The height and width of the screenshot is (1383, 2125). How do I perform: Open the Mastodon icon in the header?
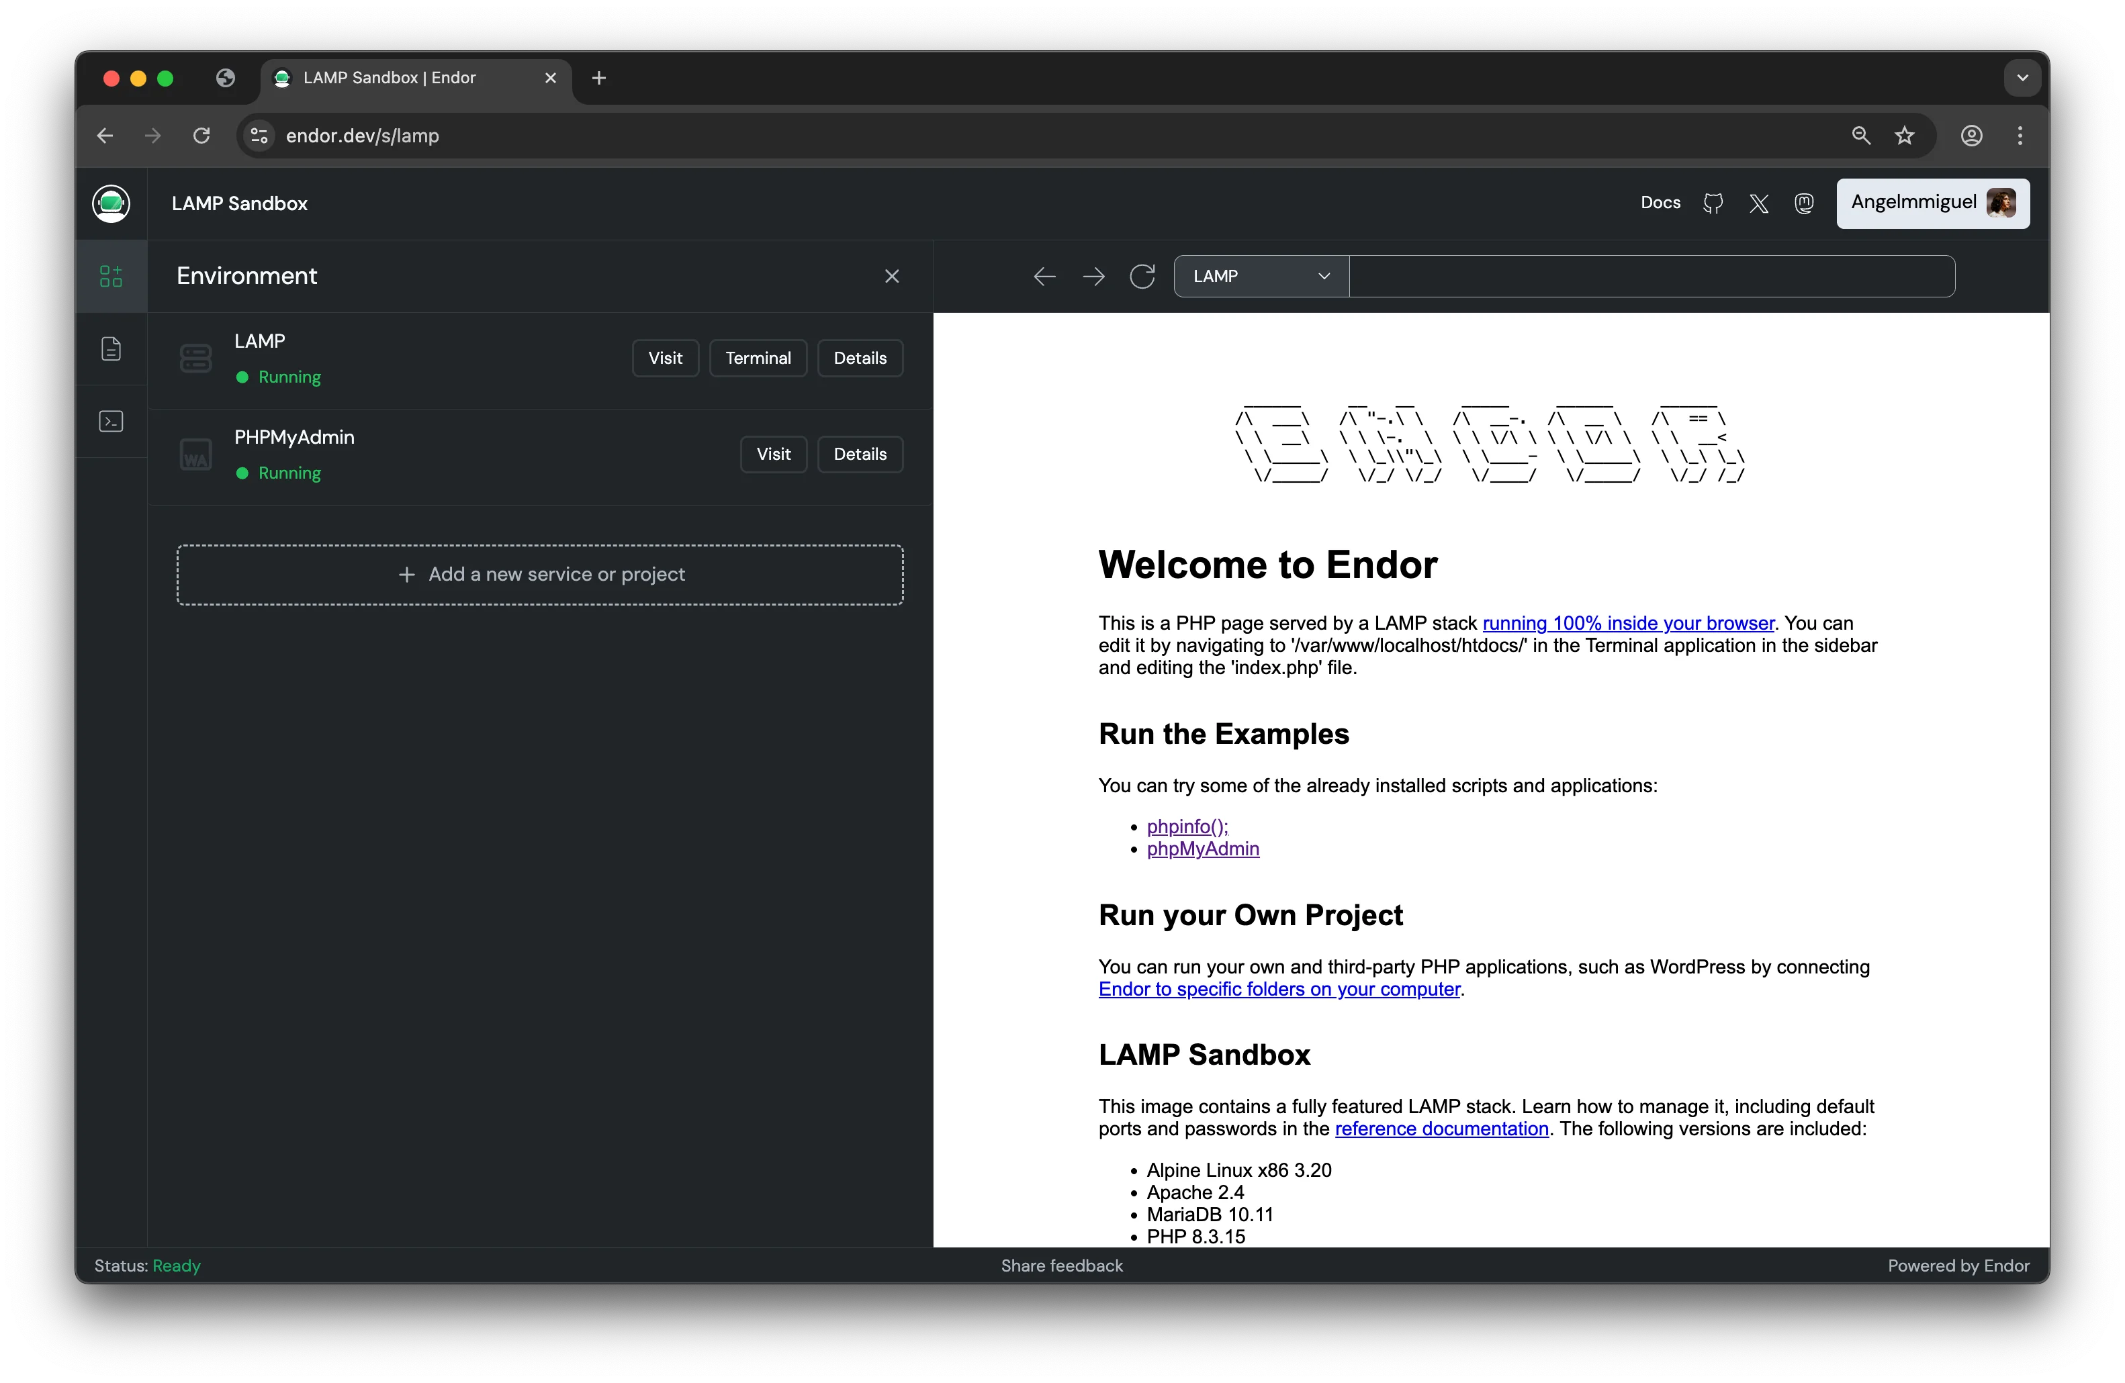tap(1803, 203)
